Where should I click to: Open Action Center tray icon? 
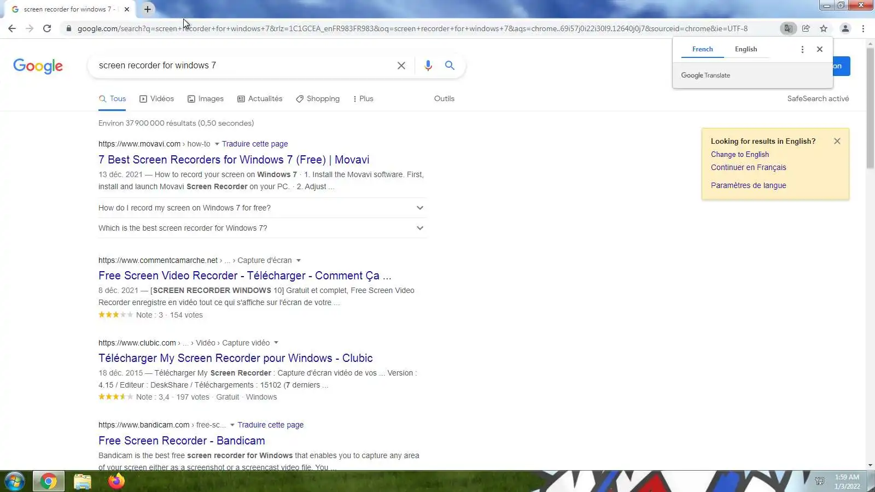coord(820,481)
